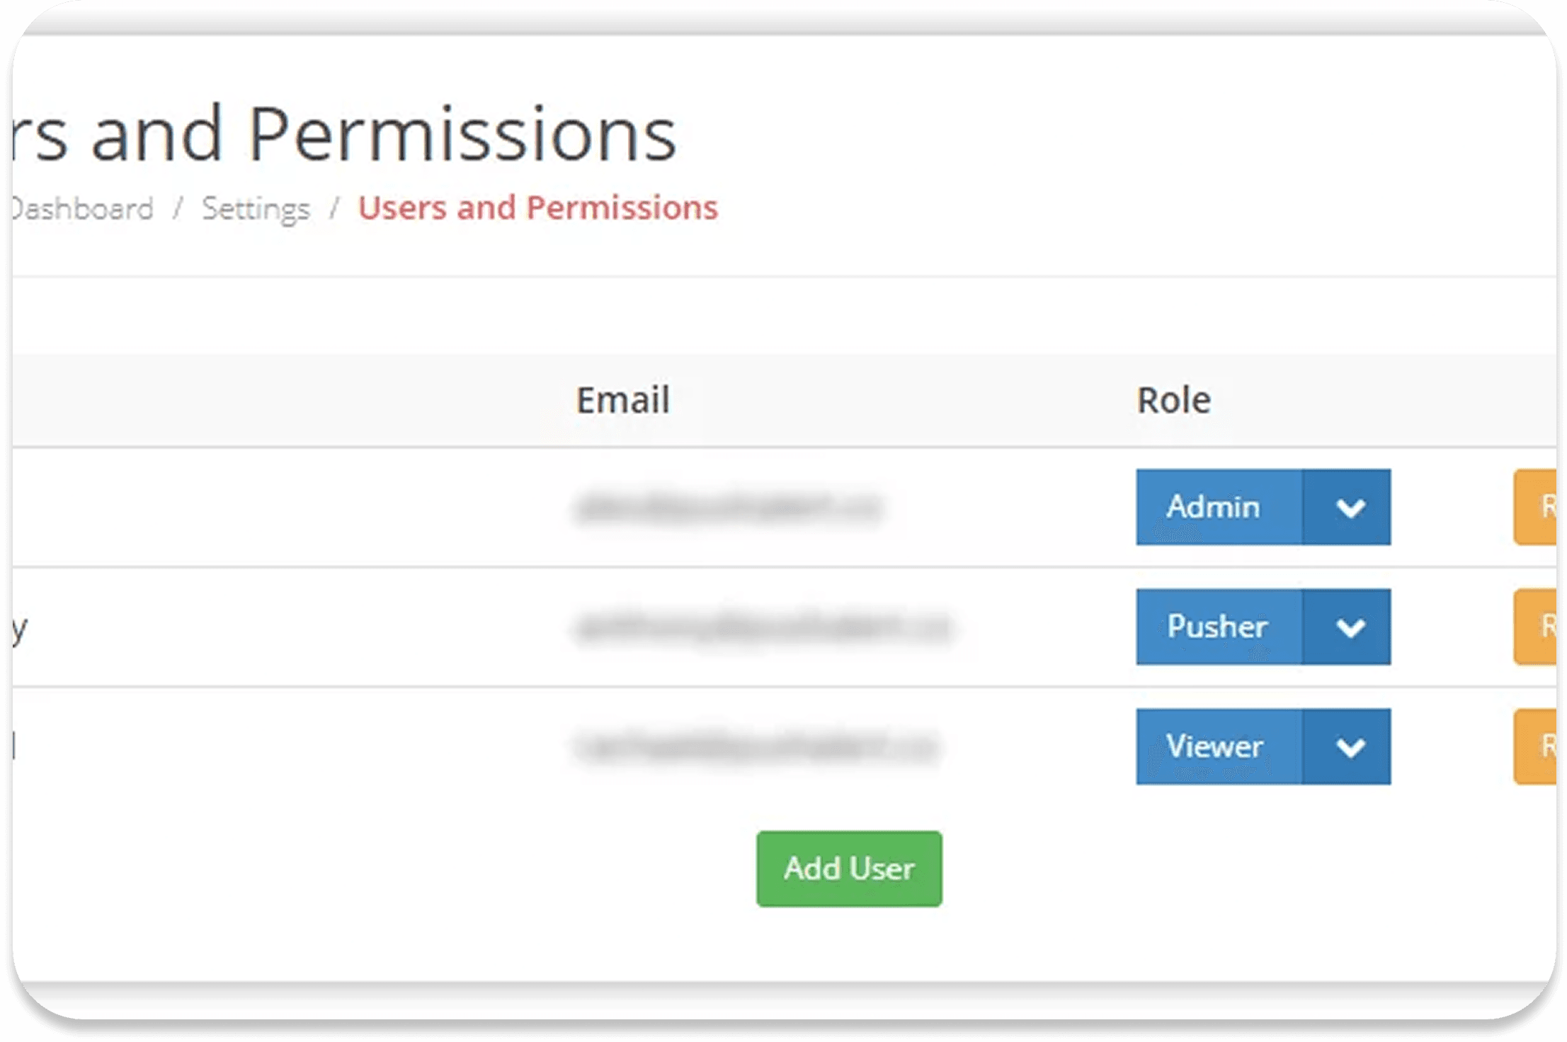This screenshot has width=1567, height=1042.
Task: Select the Pusher role button
Action: [1219, 626]
